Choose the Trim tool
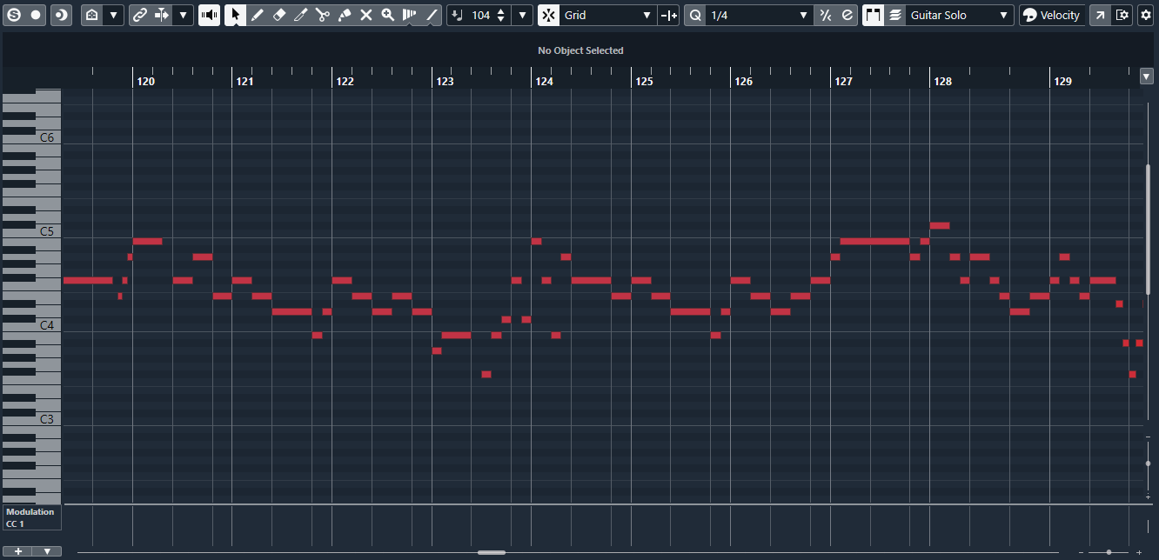Viewport: 1159px width, 560px height. coord(301,16)
